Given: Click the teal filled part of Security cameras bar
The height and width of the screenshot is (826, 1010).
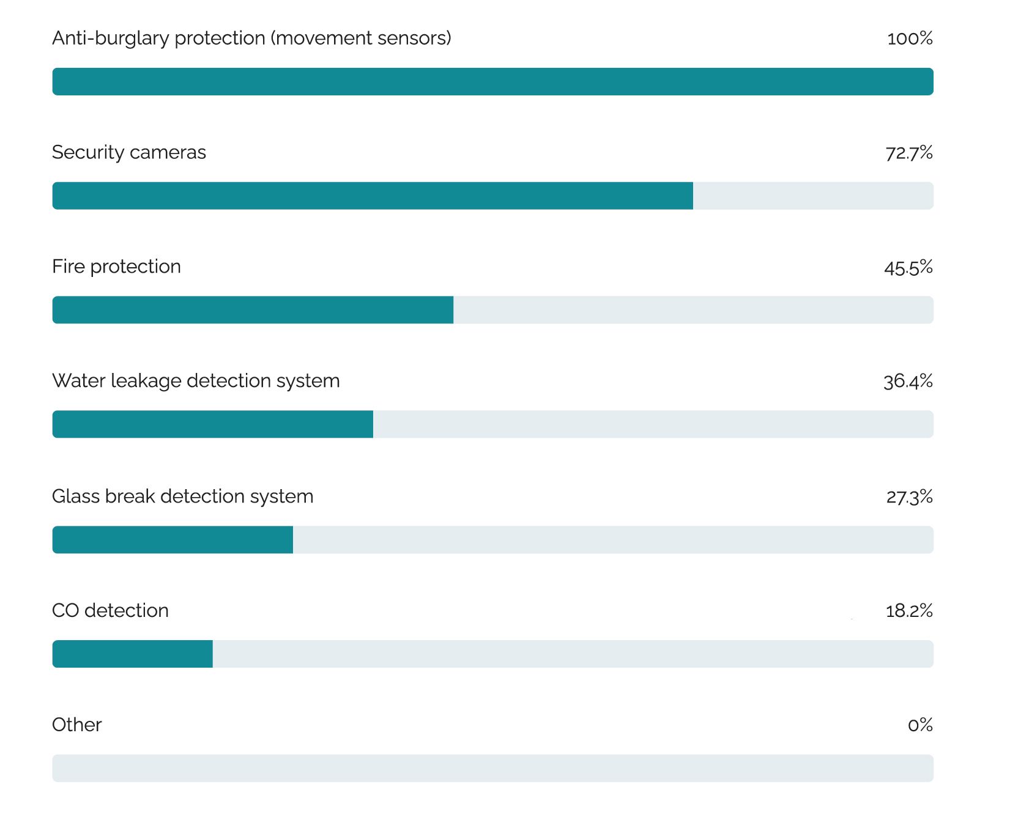Looking at the screenshot, I should 373,196.
